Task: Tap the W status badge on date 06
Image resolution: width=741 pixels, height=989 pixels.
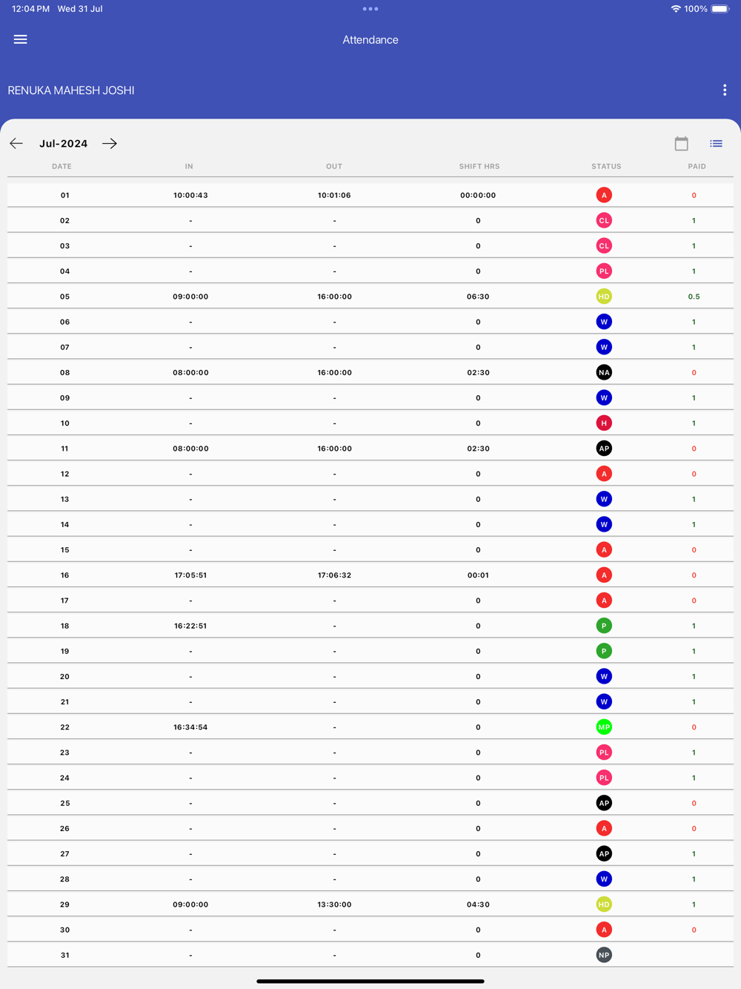Action: click(x=604, y=322)
